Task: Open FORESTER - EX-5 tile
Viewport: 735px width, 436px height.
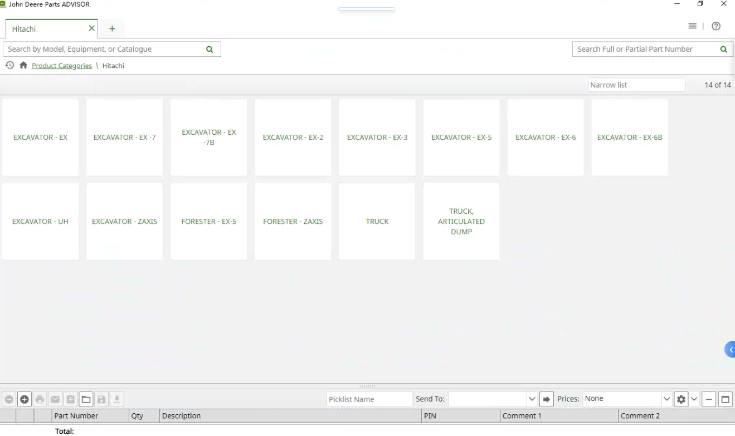Action: [208, 221]
